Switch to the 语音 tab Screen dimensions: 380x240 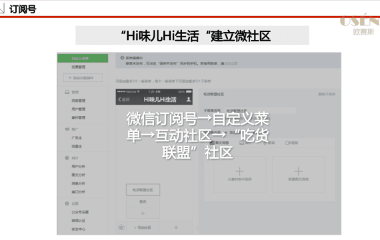pos(269,143)
